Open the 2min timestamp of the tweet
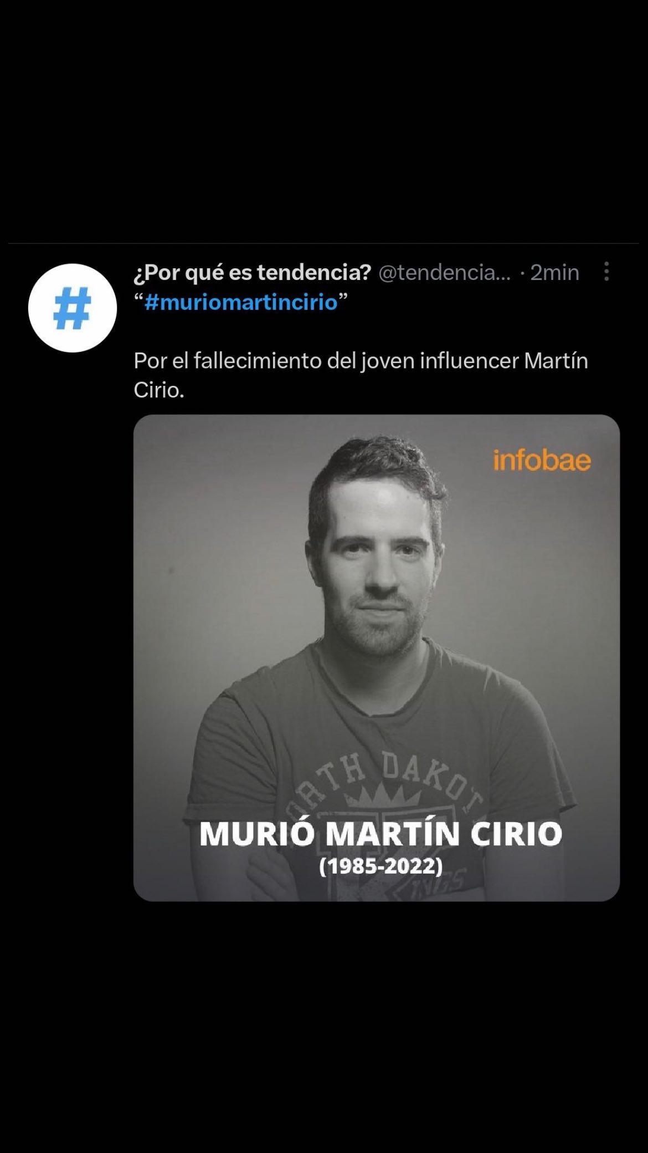648x1153 pixels. point(554,272)
